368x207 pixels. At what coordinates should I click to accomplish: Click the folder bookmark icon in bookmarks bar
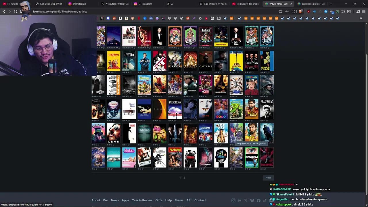(219, 18)
